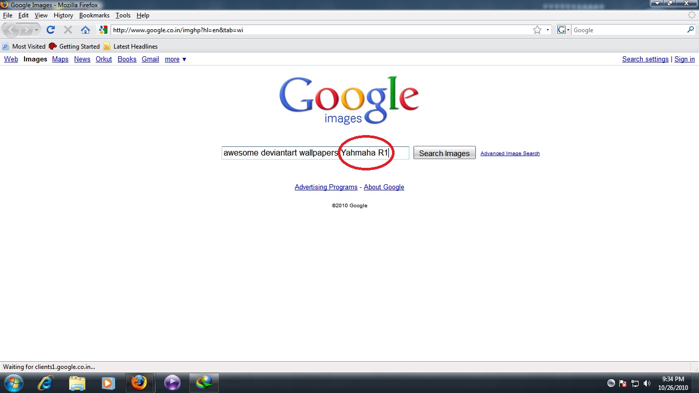Open the Tools menu
Image resolution: width=699 pixels, height=393 pixels.
(123, 15)
